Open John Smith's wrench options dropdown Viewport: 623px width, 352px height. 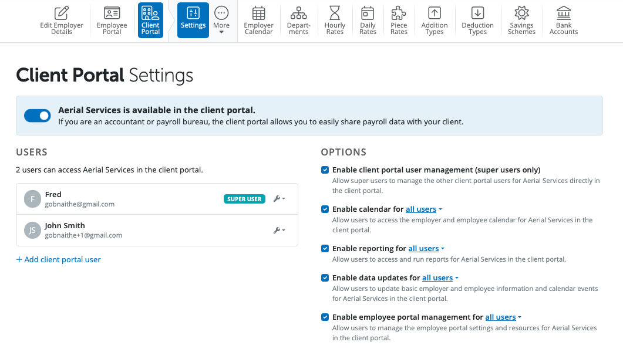[279, 230]
